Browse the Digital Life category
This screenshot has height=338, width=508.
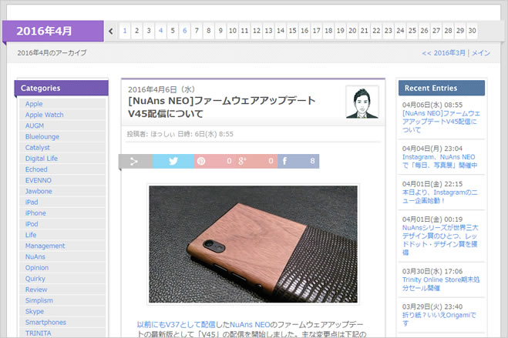(42, 159)
